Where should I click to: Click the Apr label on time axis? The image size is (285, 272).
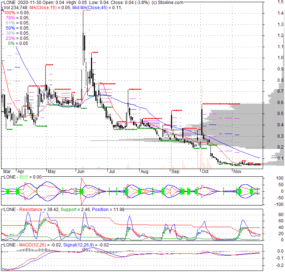(x=21, y=172)
